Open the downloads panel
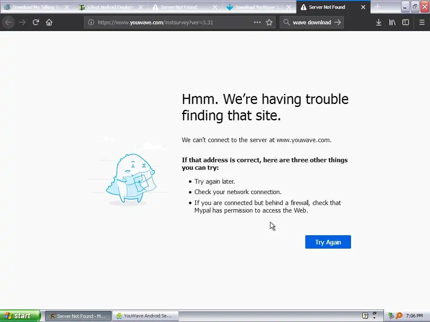The height and width of the screenshot is (322, 430). pos(379,23)
